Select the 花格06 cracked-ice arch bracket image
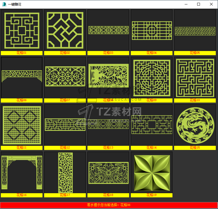 22,78
